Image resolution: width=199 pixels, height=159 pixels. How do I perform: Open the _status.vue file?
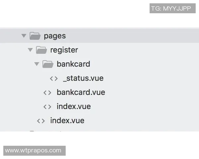pos(83,79)
